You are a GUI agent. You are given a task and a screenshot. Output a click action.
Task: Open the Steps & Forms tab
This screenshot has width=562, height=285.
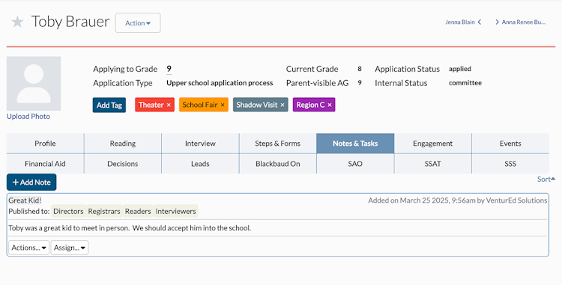click(278, 144)
